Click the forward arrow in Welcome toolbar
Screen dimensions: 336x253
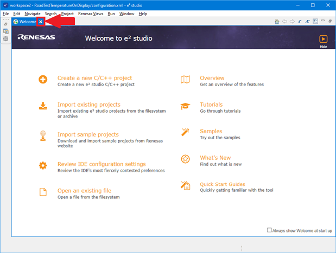coord(292,21)
